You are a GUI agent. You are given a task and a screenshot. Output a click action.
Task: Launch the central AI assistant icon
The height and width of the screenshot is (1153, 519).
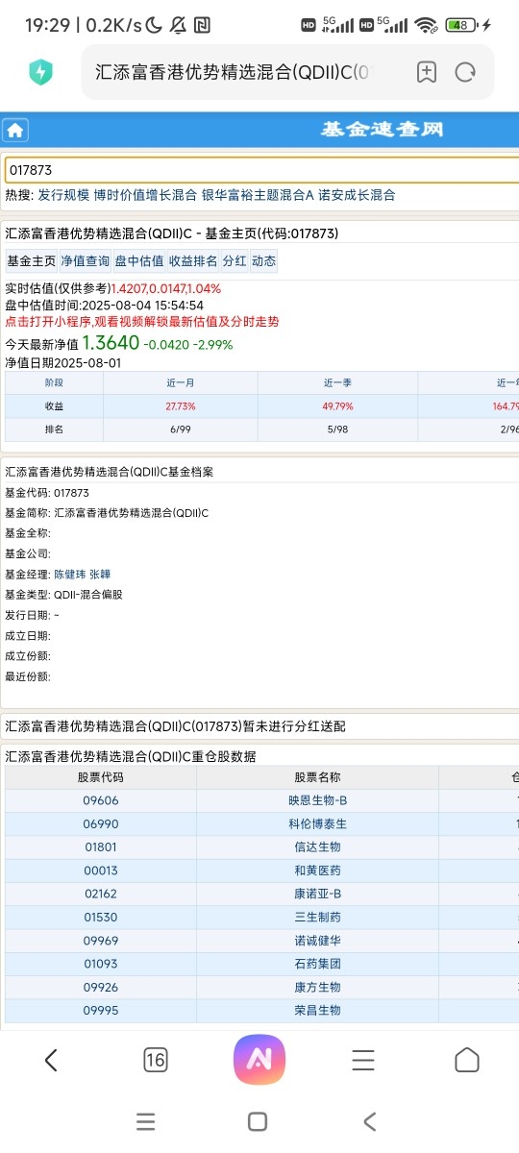click(259, 1060)
